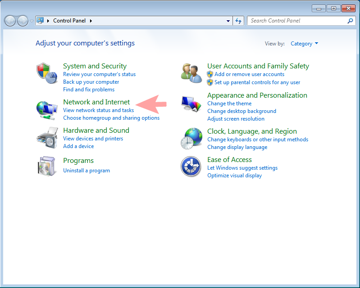
Task: Click shield icon beside Set up parental controls
Action: (x=210, y=82)
